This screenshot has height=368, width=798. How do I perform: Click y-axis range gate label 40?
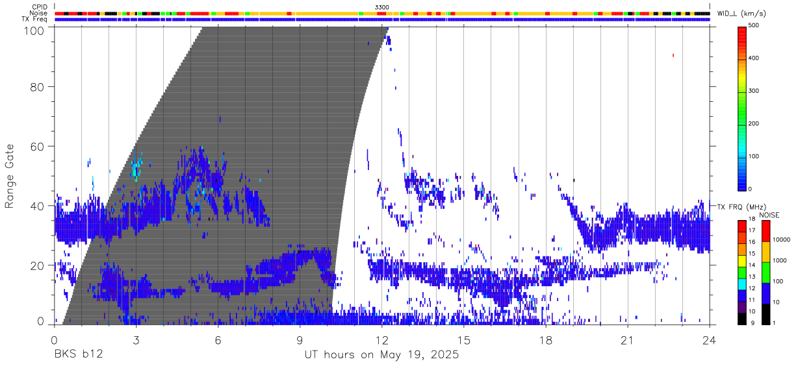(x=37, y=206)
